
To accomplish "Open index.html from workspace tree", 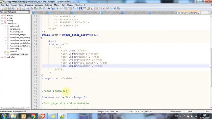I will [14, 26].
